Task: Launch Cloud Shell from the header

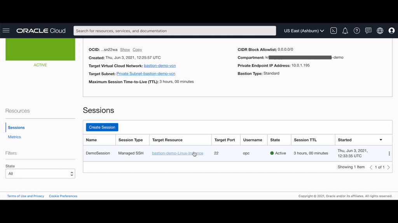Action: tap(333, 31)
